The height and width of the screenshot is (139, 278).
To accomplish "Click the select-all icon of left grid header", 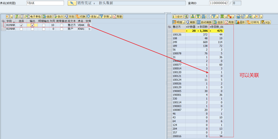I will click(x=3, y=21).
